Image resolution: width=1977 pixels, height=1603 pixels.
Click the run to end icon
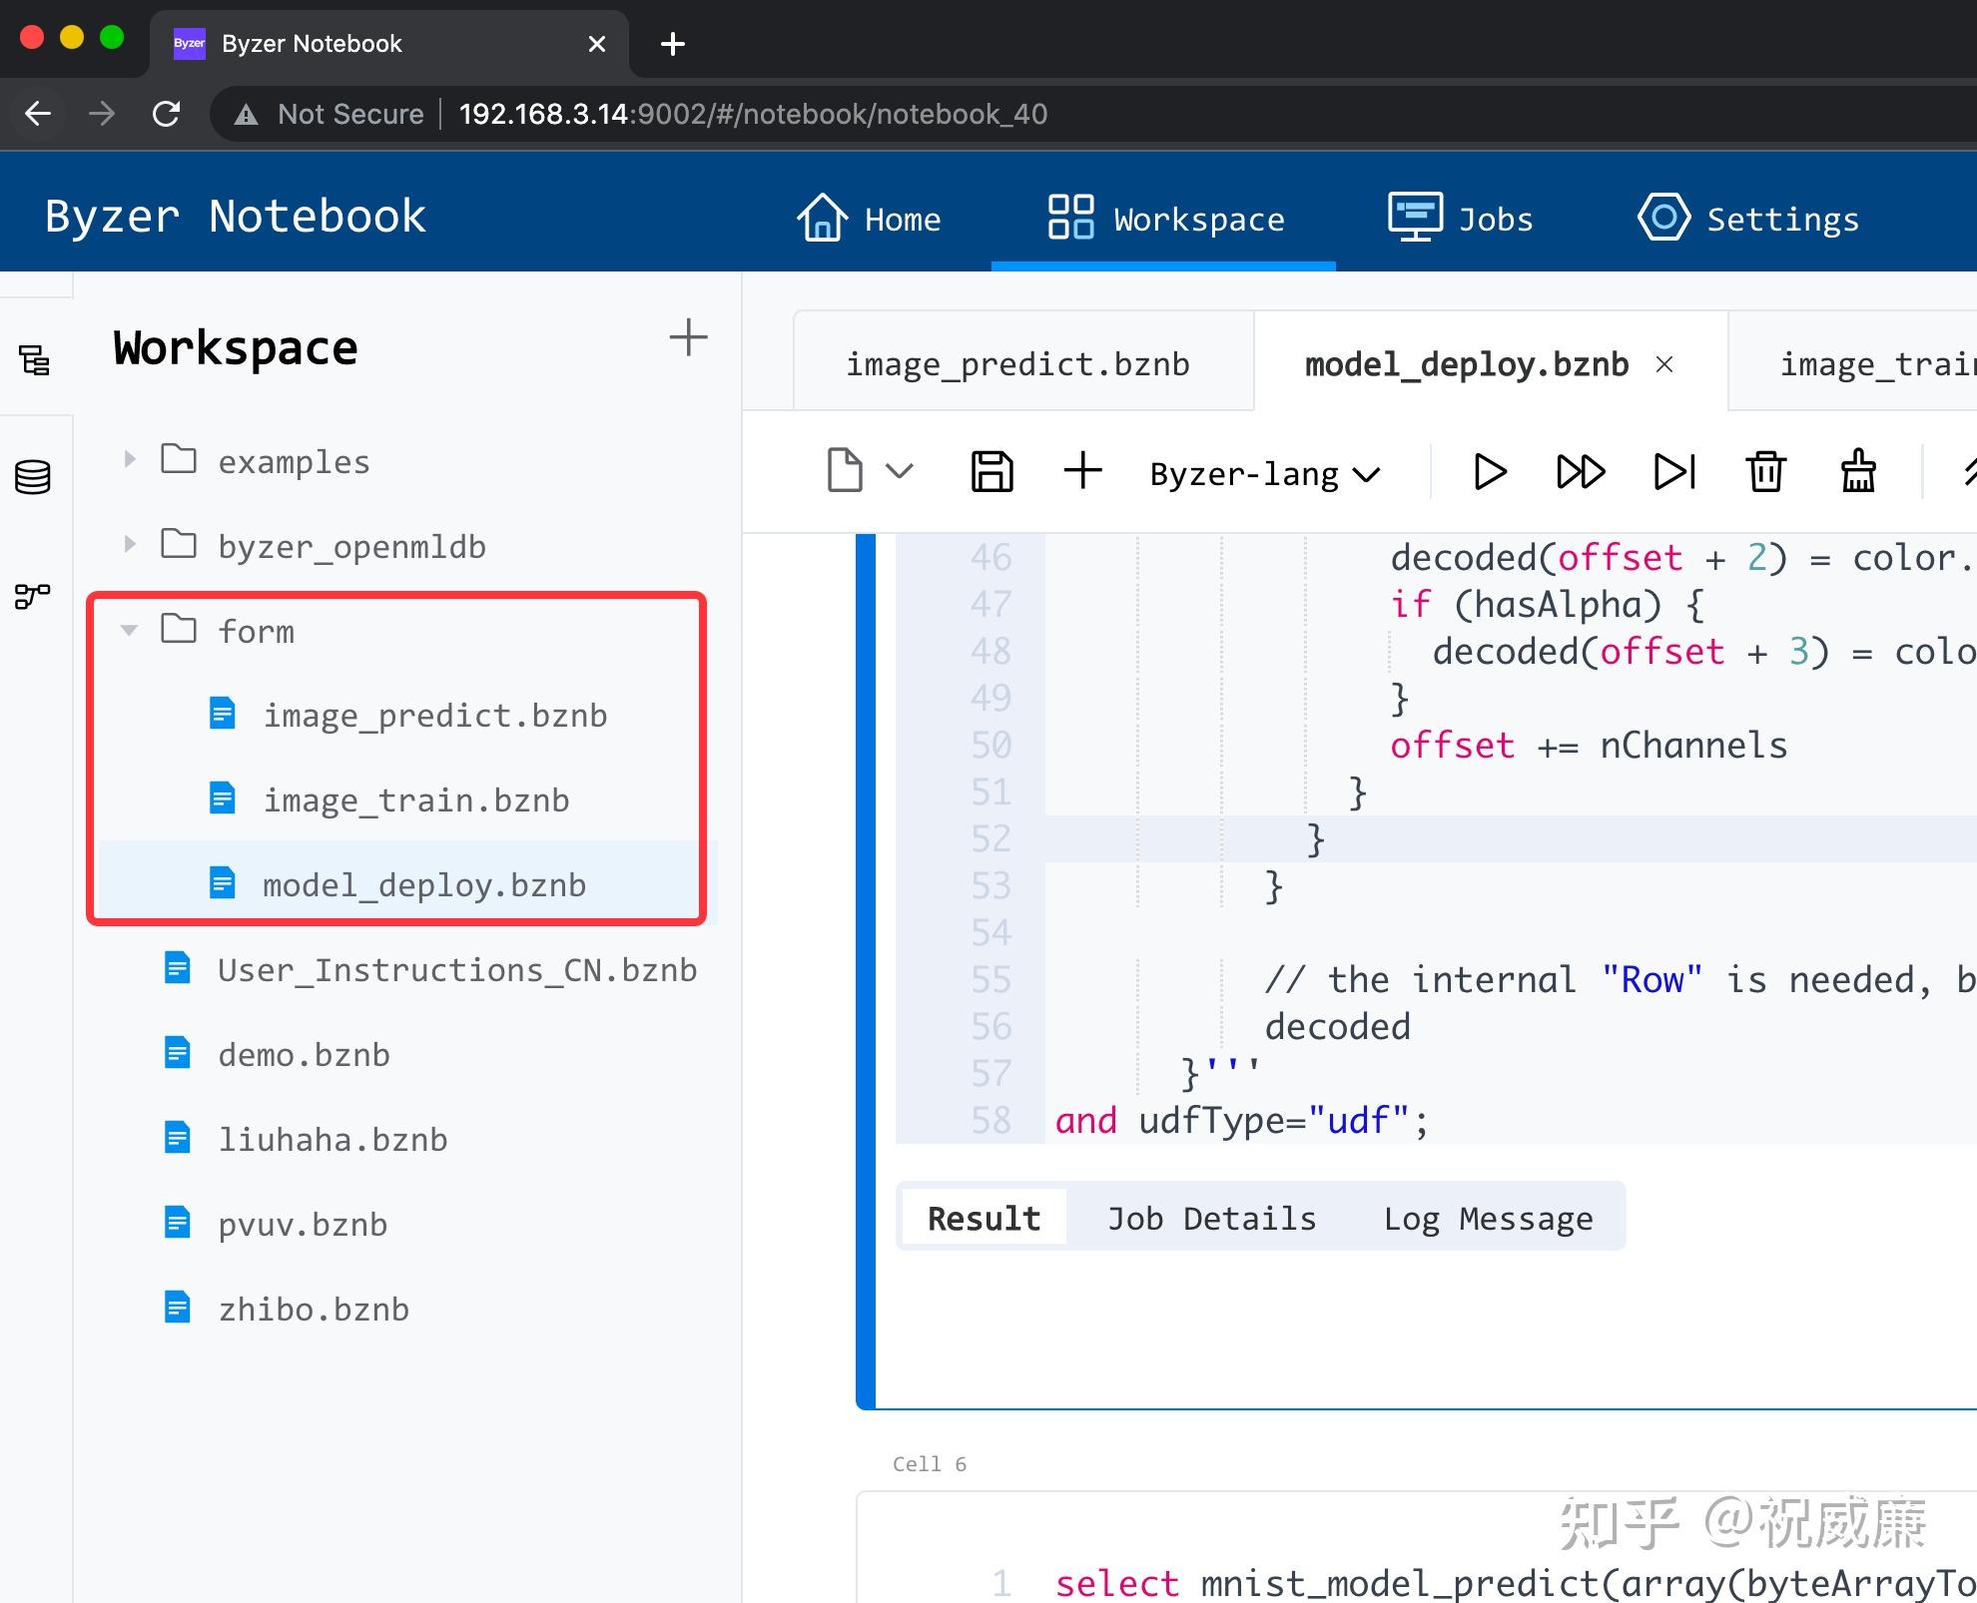pyautogui.click(x=1674, y=472)
